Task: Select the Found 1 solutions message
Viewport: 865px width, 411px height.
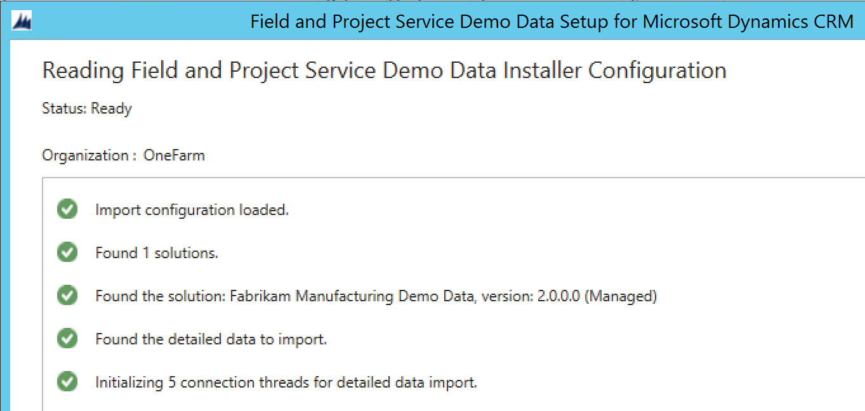Action: (157, 253)
